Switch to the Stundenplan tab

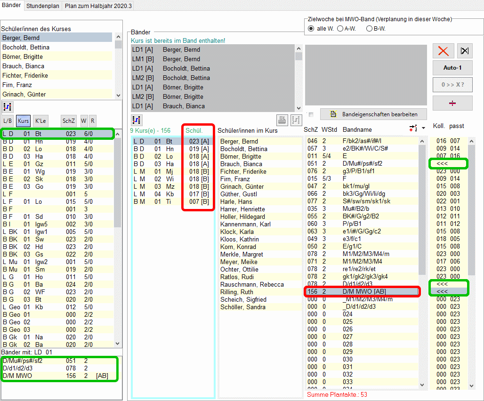[43, 6]
